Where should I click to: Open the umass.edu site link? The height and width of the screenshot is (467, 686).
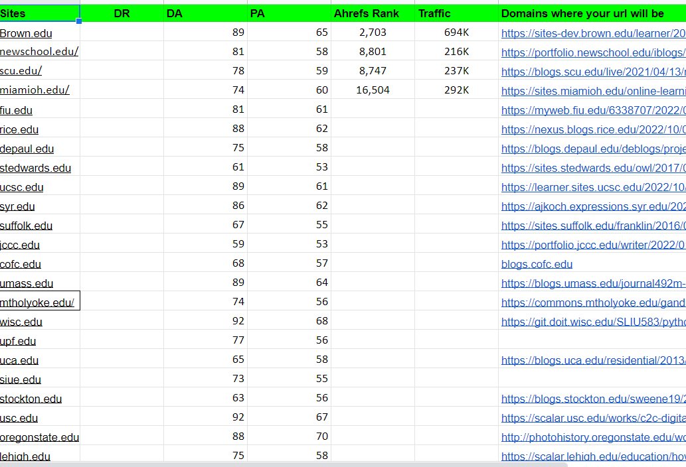coord(27,283)
